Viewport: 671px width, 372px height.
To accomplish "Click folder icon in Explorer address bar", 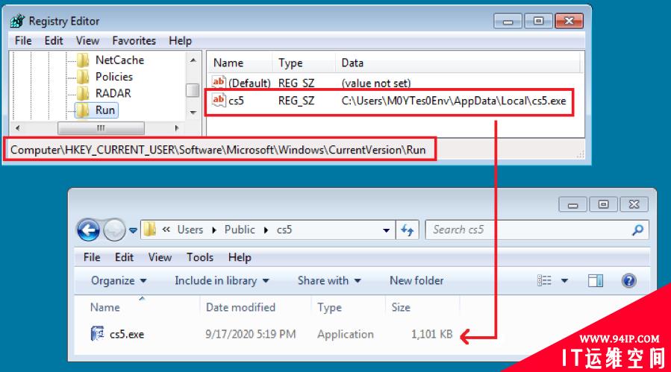I will point(150,230).
